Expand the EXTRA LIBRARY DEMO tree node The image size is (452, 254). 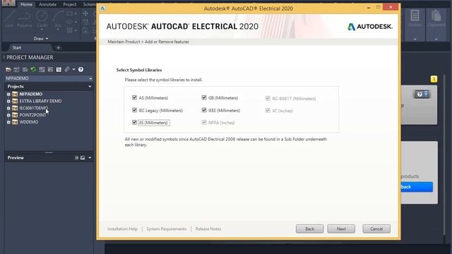[8, 101]
